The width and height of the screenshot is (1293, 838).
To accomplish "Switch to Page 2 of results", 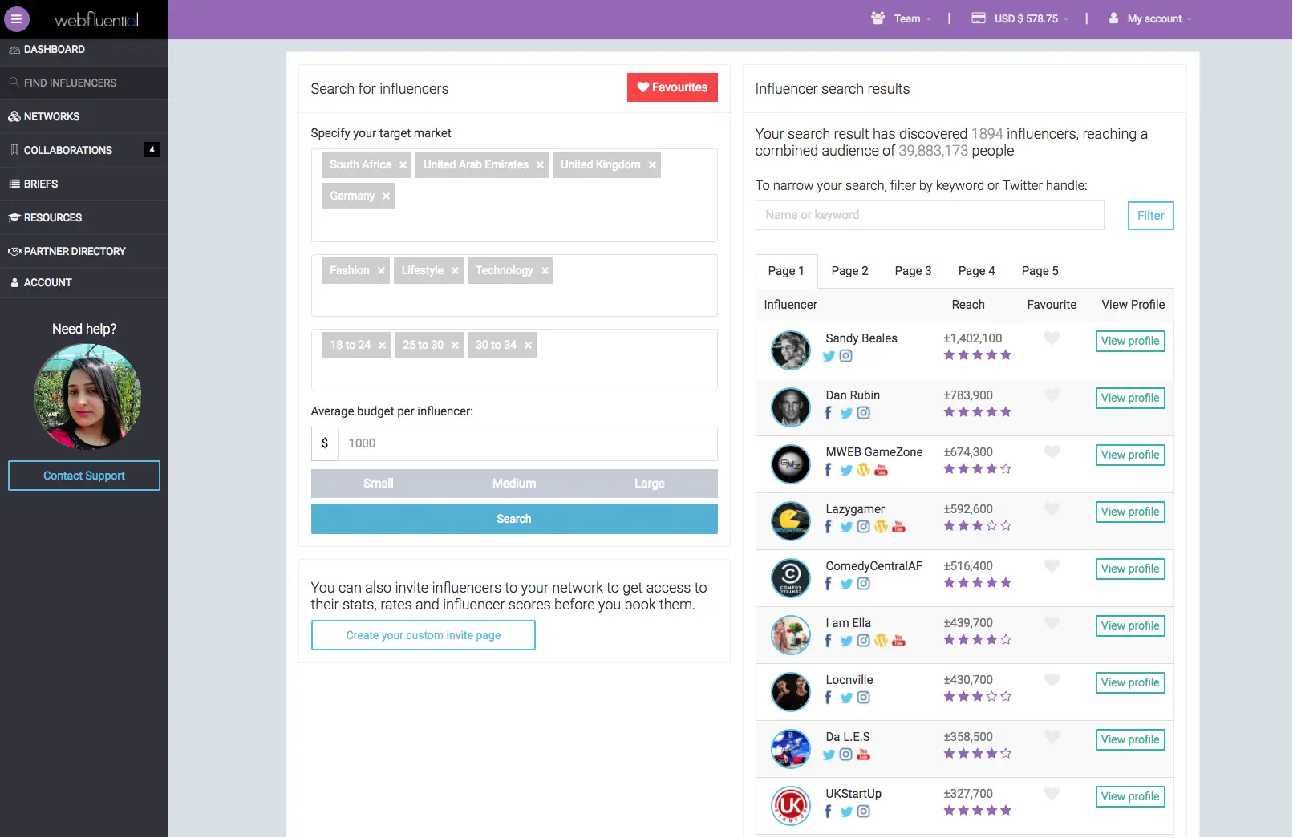I will tap(849, 271).
